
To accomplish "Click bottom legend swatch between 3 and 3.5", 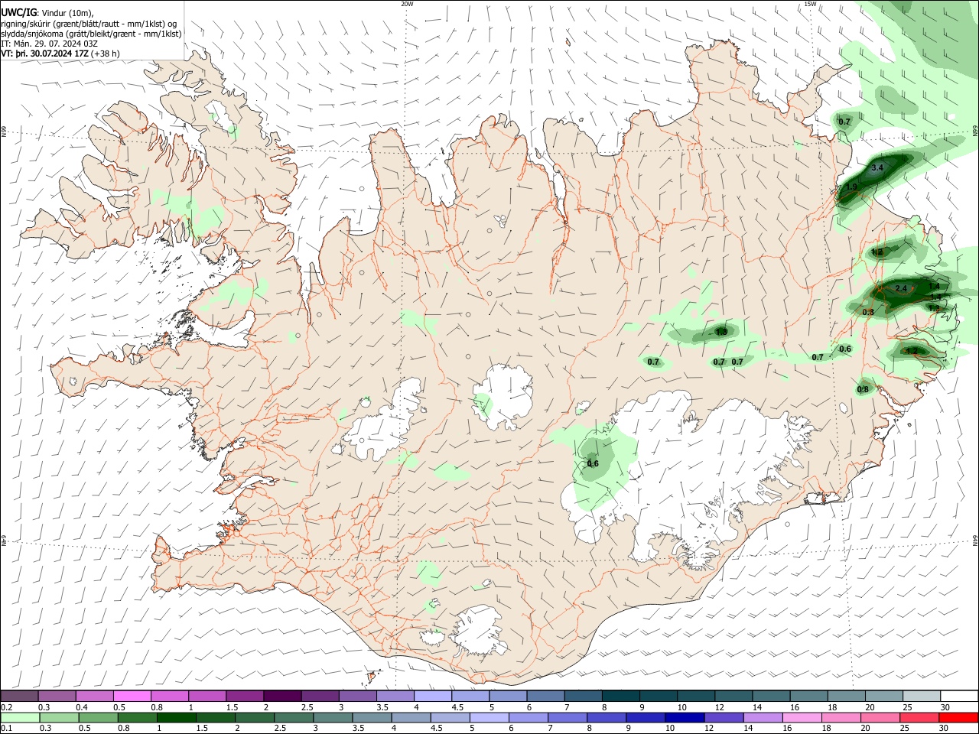I will coord(332,718).
